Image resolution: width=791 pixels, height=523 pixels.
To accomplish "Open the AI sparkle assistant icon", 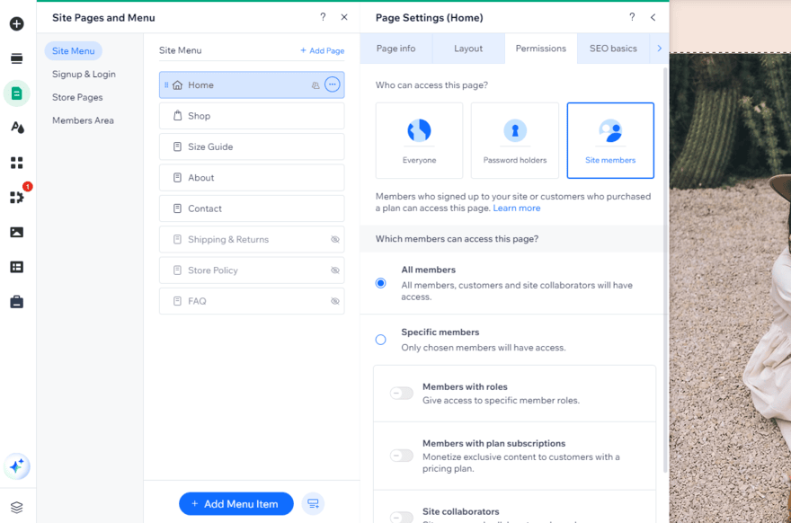I will pos(16,466).
